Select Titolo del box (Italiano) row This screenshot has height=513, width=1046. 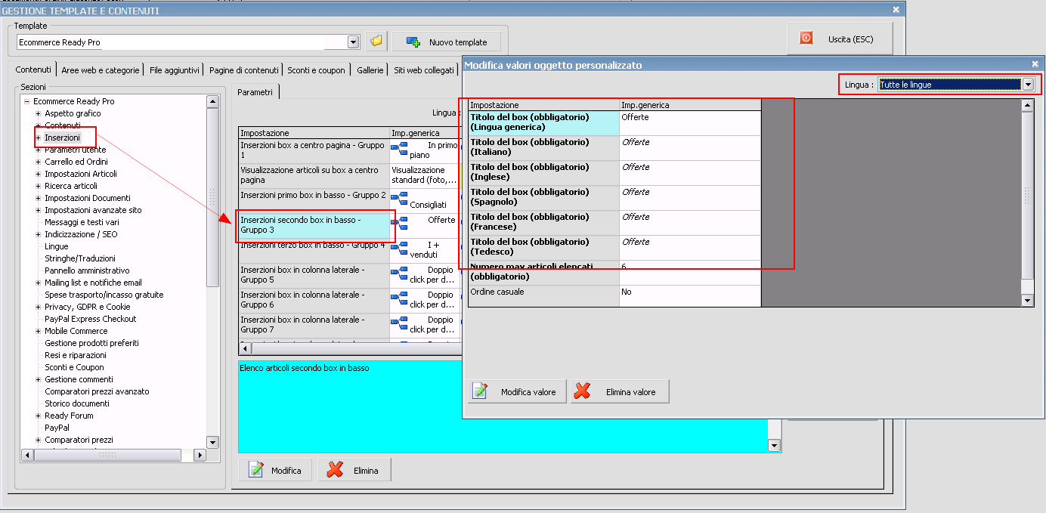click(x=614, y=148)
